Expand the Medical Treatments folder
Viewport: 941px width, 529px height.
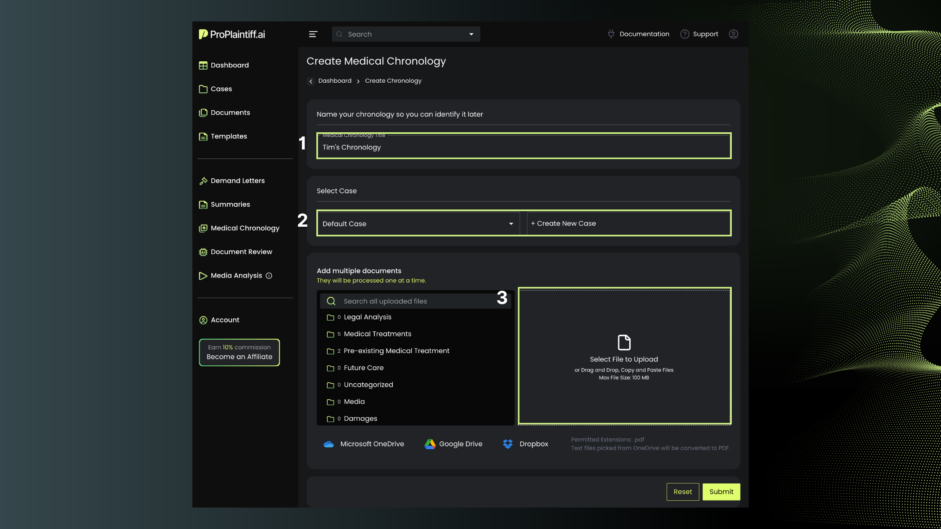pyautogui.click(x=377, y=334)
